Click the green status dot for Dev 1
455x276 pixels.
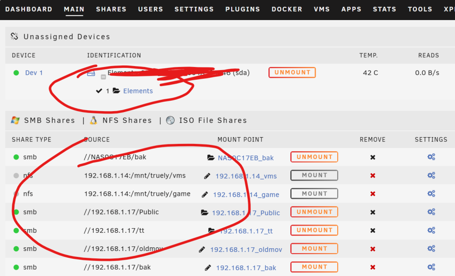[x=16, y=72]
